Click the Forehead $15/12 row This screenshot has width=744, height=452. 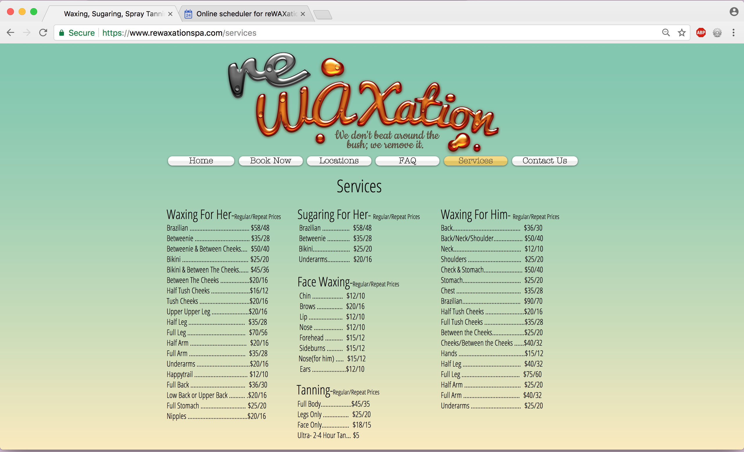pos(332,338)
